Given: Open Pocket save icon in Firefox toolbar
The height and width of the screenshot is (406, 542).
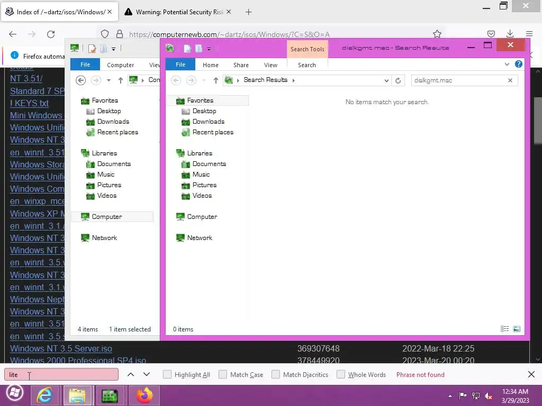Looking at the screenshot, I should pos(491,34).
